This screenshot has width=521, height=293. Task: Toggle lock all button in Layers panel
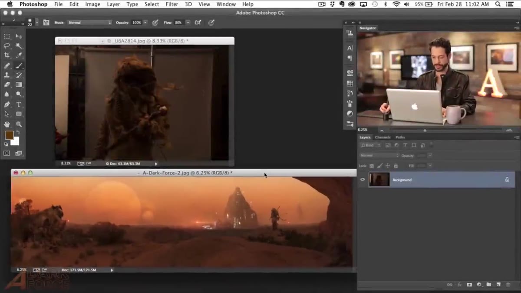pos(396,166)
